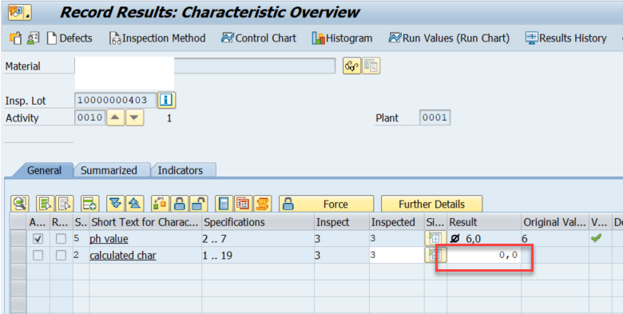Click the Specifications column header

258,222
